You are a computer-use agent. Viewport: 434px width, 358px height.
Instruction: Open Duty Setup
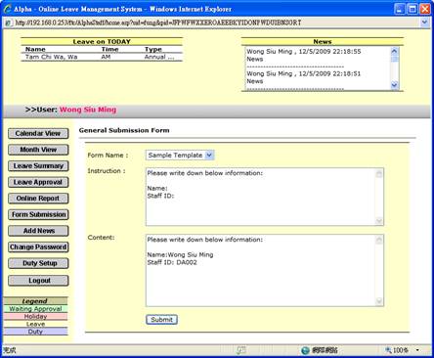[38, 263]
